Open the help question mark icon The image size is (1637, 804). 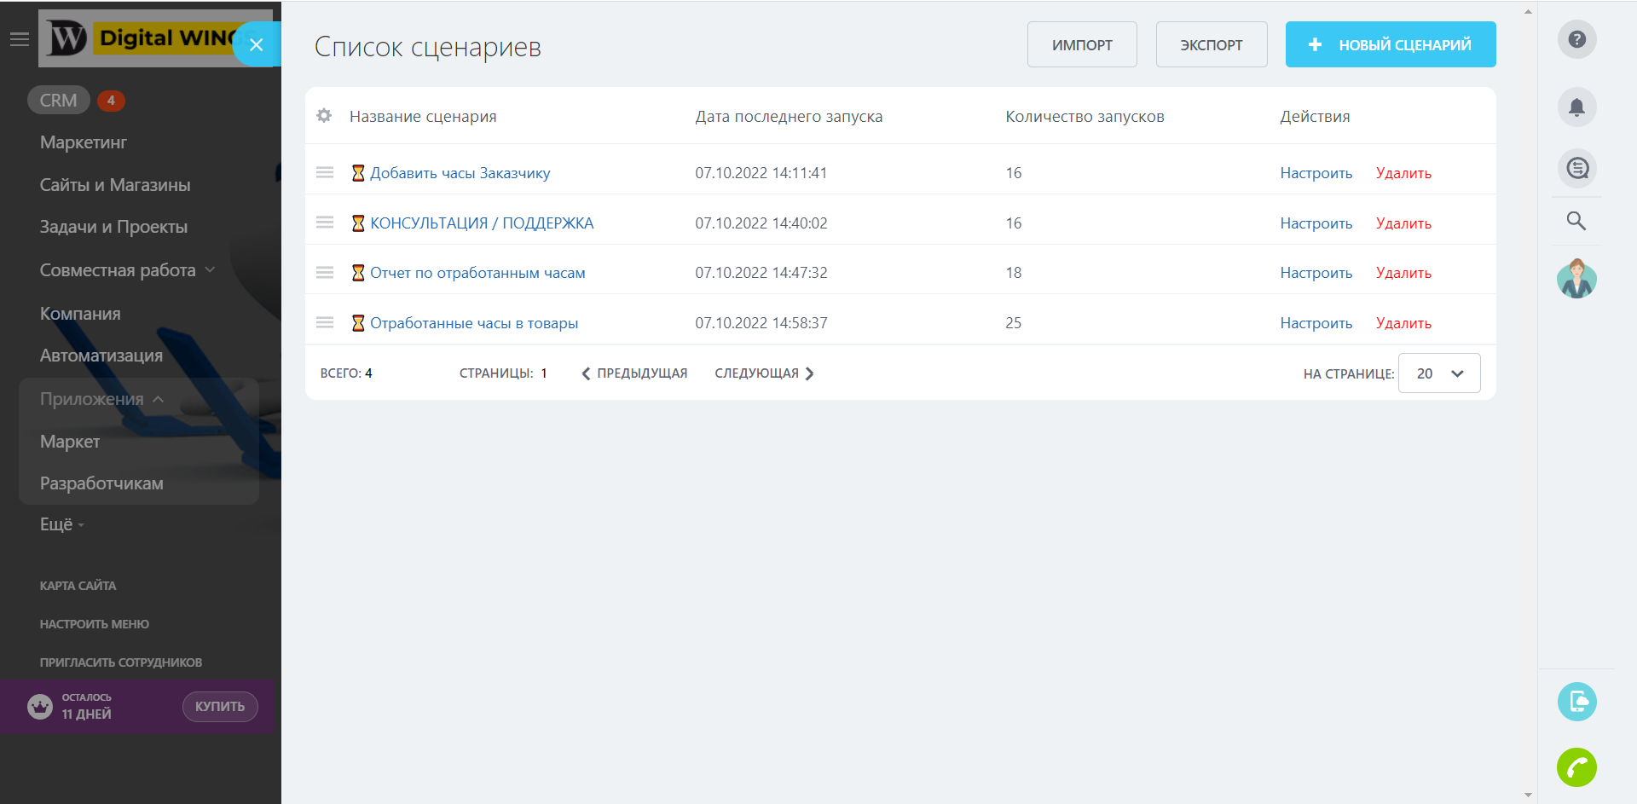click(1576, 39)
